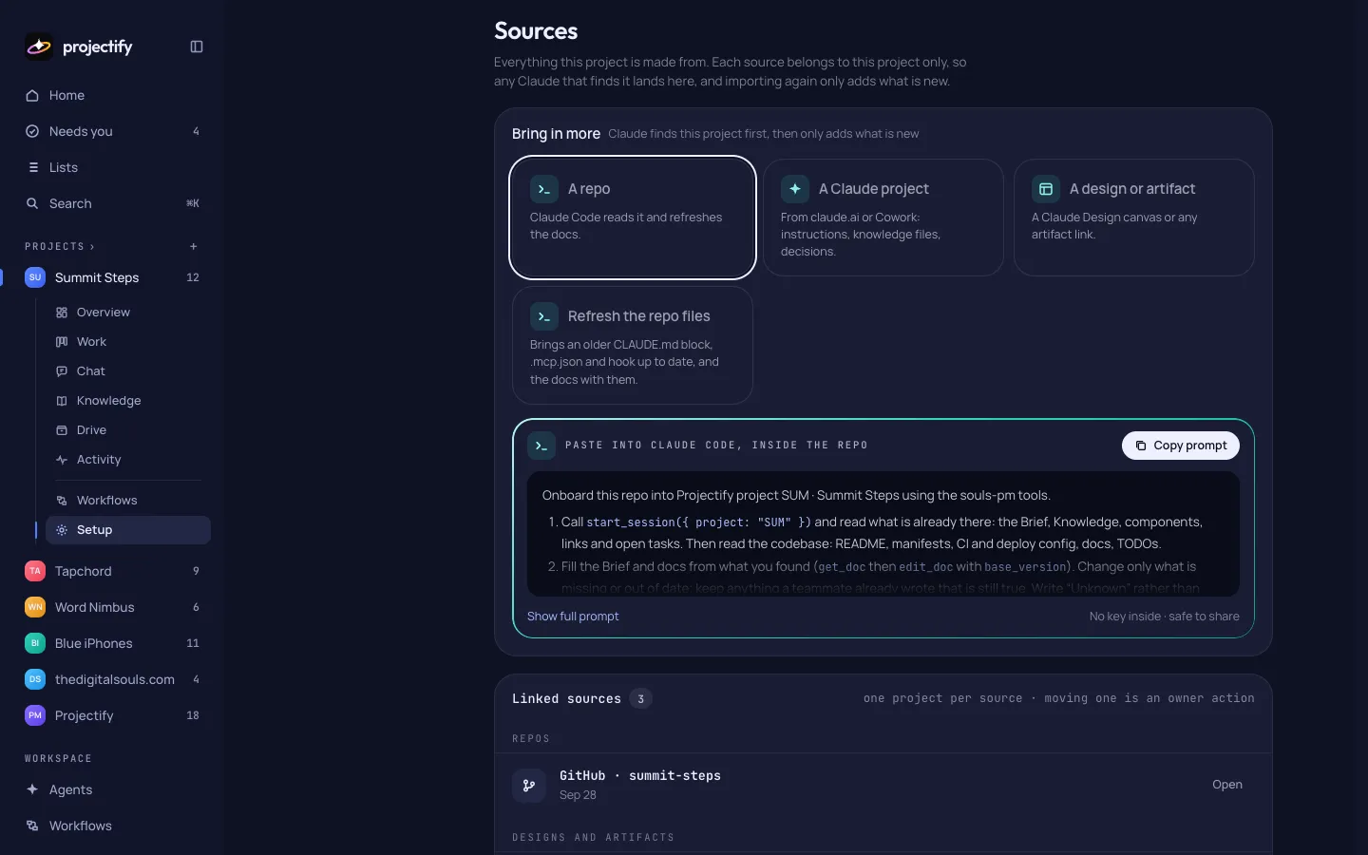Choose the A Claude project card
1368x855 pixels.
(883, 218)
